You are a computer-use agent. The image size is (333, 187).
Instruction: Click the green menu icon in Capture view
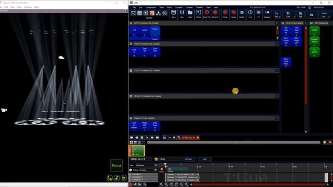pos(124,178)
